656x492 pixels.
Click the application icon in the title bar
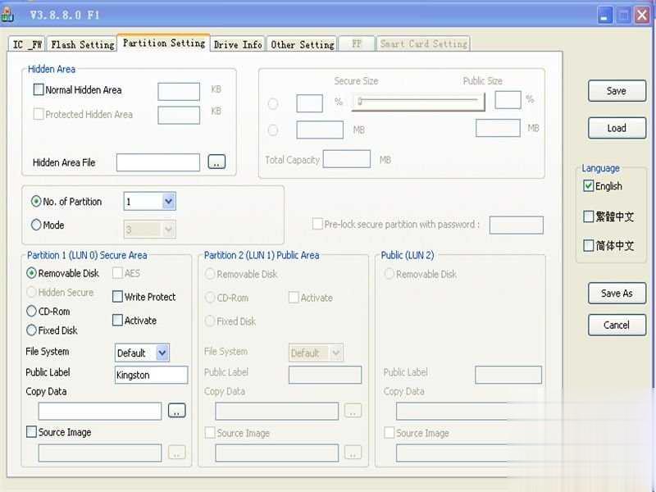click(x=7, y=15)
